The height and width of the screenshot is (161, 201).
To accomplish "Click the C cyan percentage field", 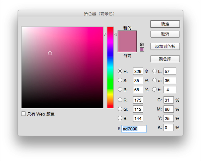I will tap(169, 100).
